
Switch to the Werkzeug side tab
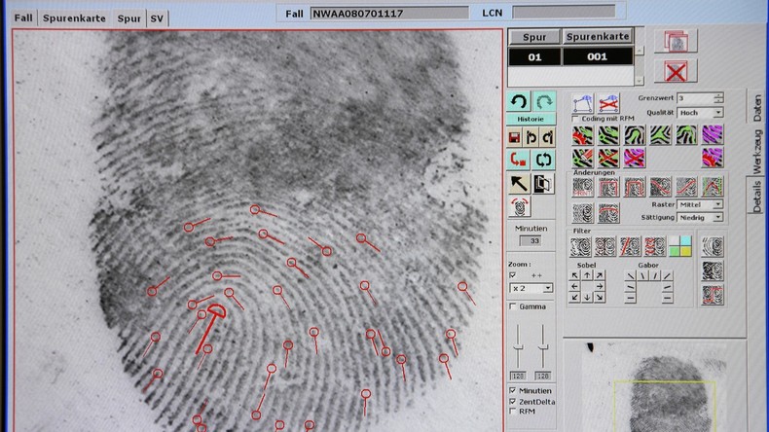tap(757, 152)
